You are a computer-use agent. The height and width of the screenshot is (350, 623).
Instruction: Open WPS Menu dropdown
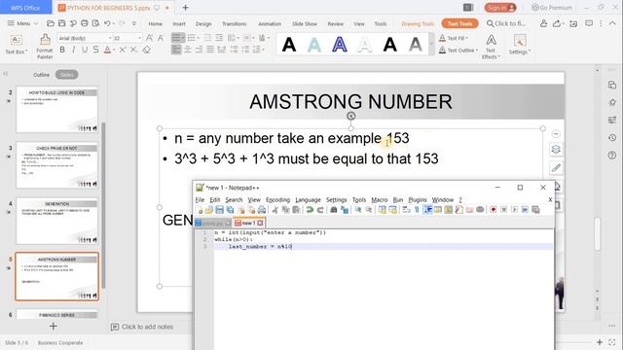pos(22,23)
